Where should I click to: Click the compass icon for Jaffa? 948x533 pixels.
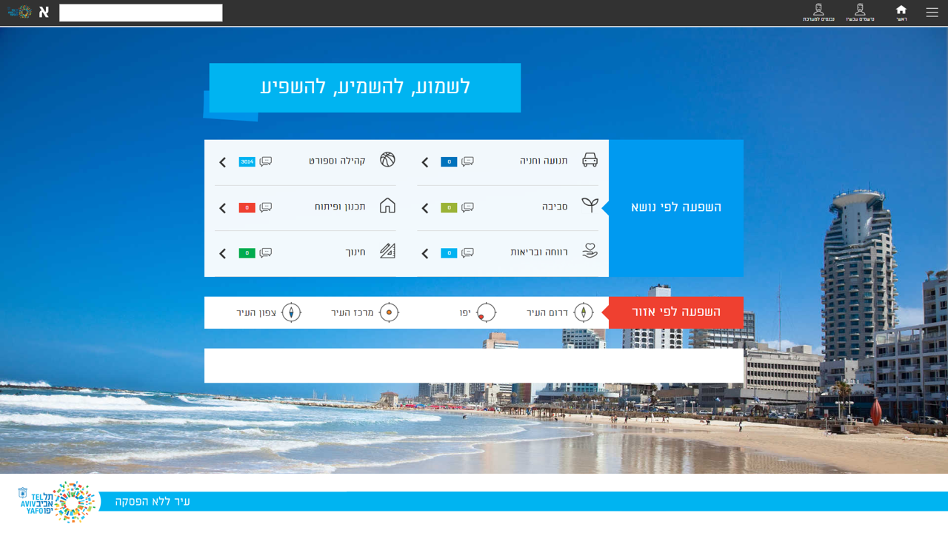486,312
